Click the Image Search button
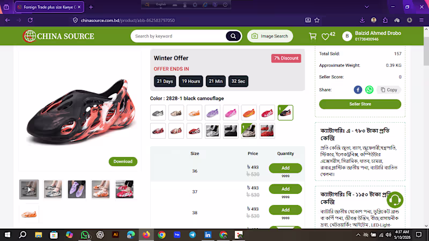The width and height of the screenshot is (429, 241). 270,36
